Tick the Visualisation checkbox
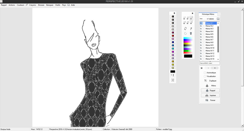The image size is (244, 131). 205,77
